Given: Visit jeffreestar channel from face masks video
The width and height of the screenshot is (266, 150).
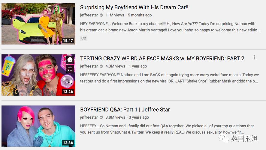Looking at the screenshot, I should [x=89, y=66].
